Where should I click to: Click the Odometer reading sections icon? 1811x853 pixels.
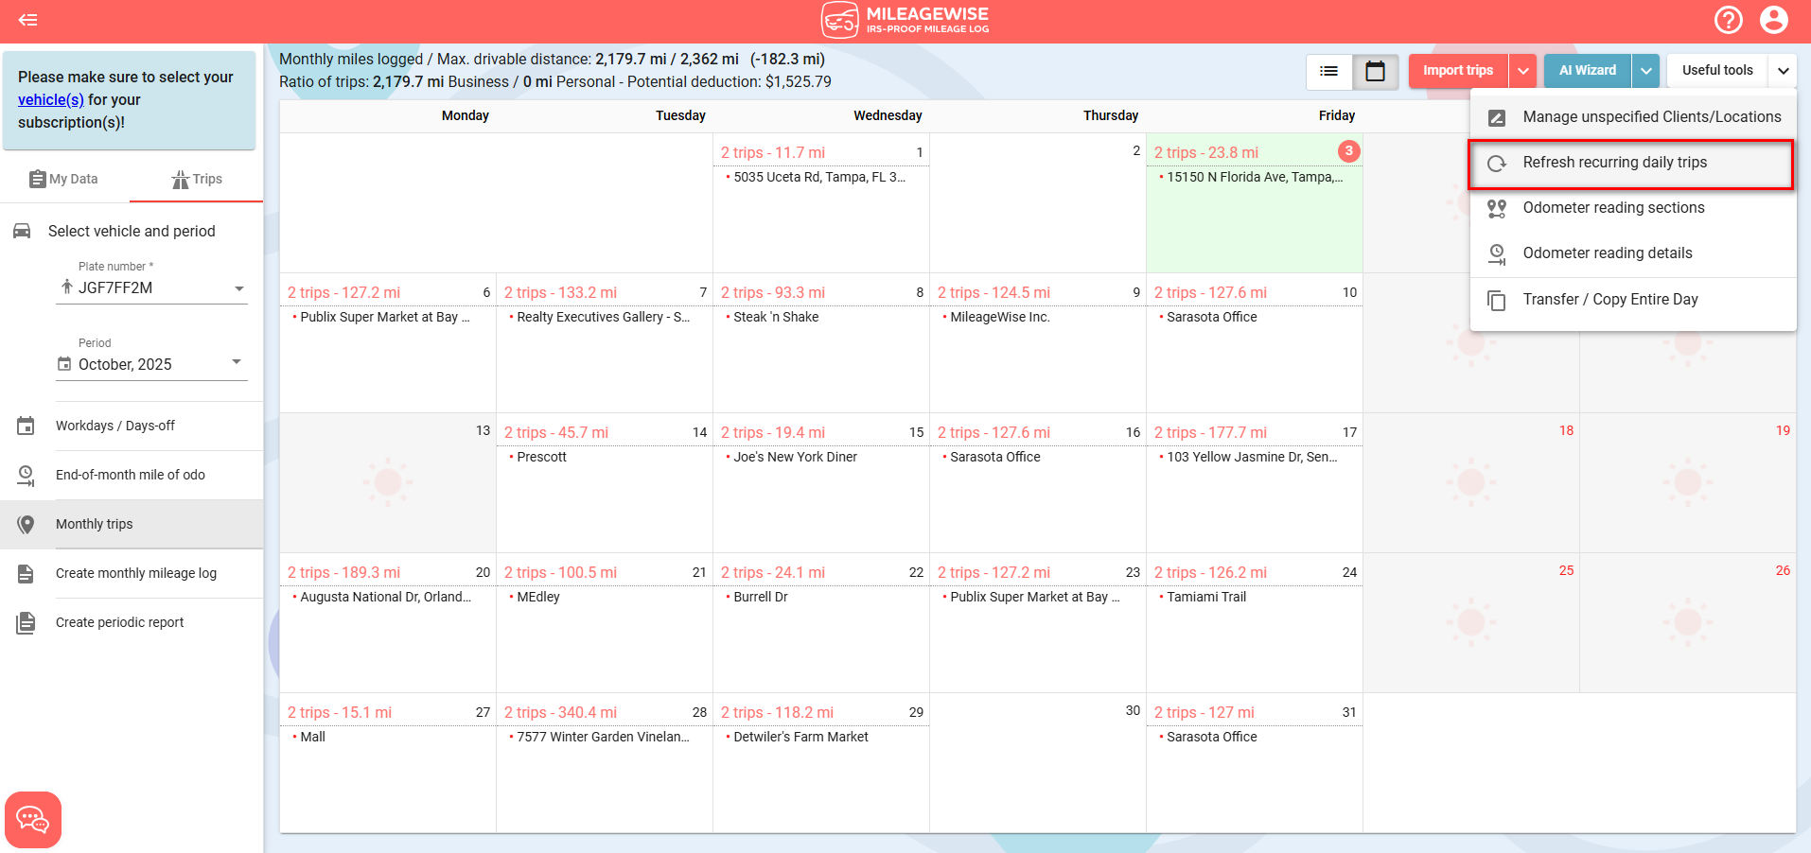pos(1497,208)
